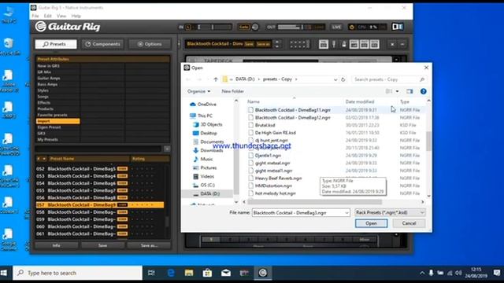Image resolution: width=504 pixels, height=283 pixels.
Task: Open the View menu
Action: click(61, 16)
